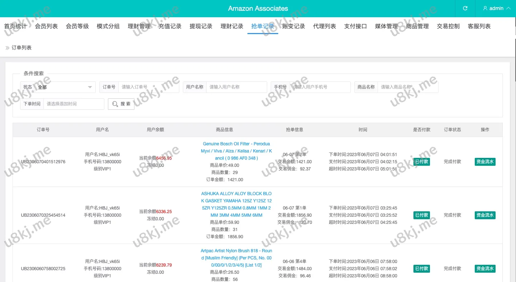Go to 充值记录 menu item
Image resolution: width=516 pixels, height=282 pixels.
click(x=170, y=26)
